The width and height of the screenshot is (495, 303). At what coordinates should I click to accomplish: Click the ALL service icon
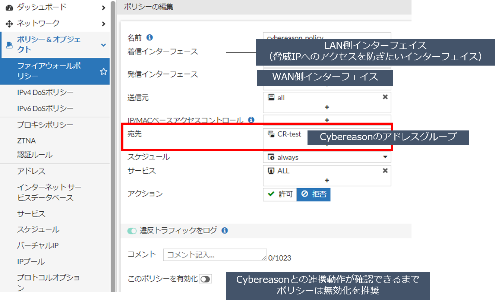tap(271, 171)
